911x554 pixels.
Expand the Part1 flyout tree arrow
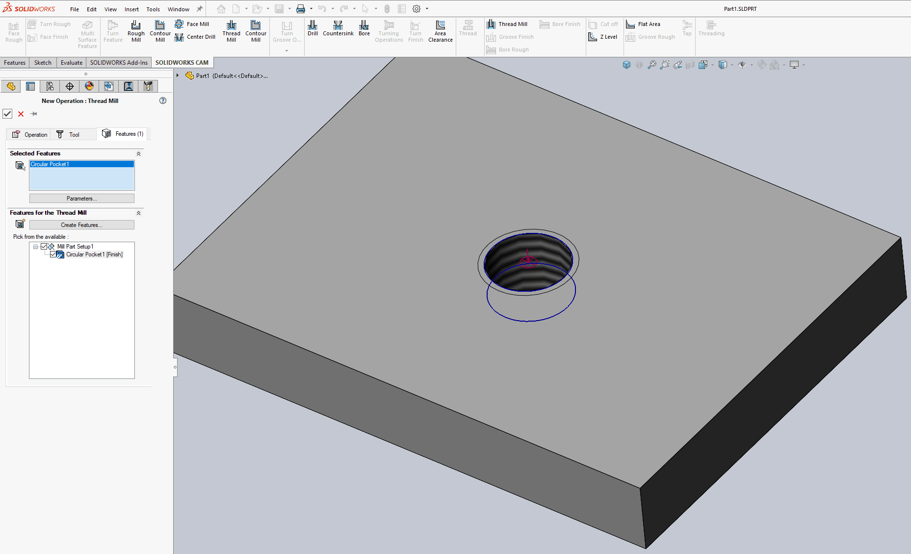point(178,76)
